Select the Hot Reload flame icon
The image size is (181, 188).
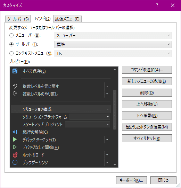15,155
